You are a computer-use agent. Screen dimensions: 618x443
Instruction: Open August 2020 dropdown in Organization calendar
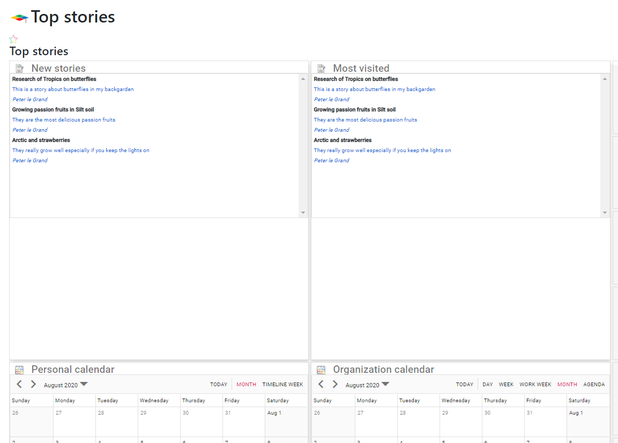point(367,385)
